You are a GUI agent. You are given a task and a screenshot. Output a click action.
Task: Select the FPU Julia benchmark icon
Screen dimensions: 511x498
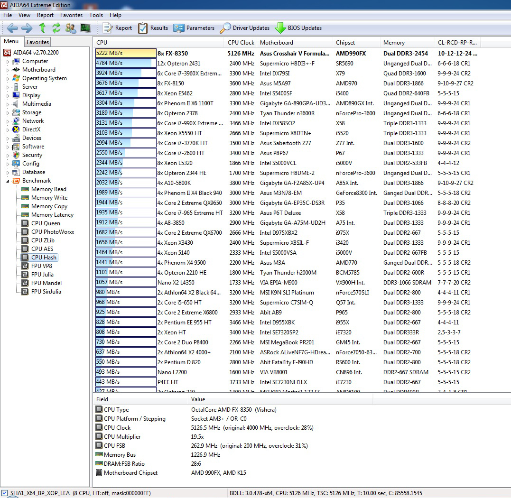(x=25, y=274)
